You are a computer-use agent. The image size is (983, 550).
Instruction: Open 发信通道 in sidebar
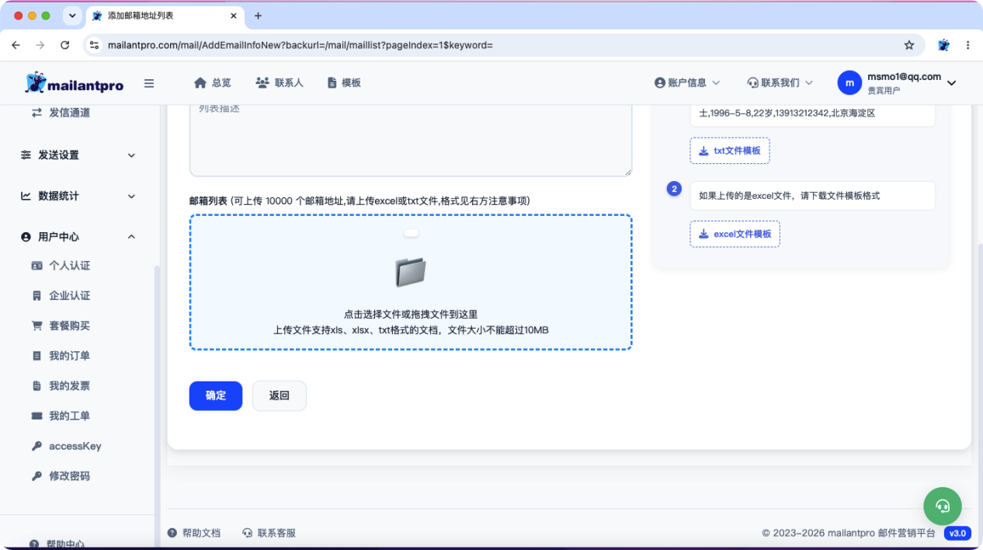point(69,113)
